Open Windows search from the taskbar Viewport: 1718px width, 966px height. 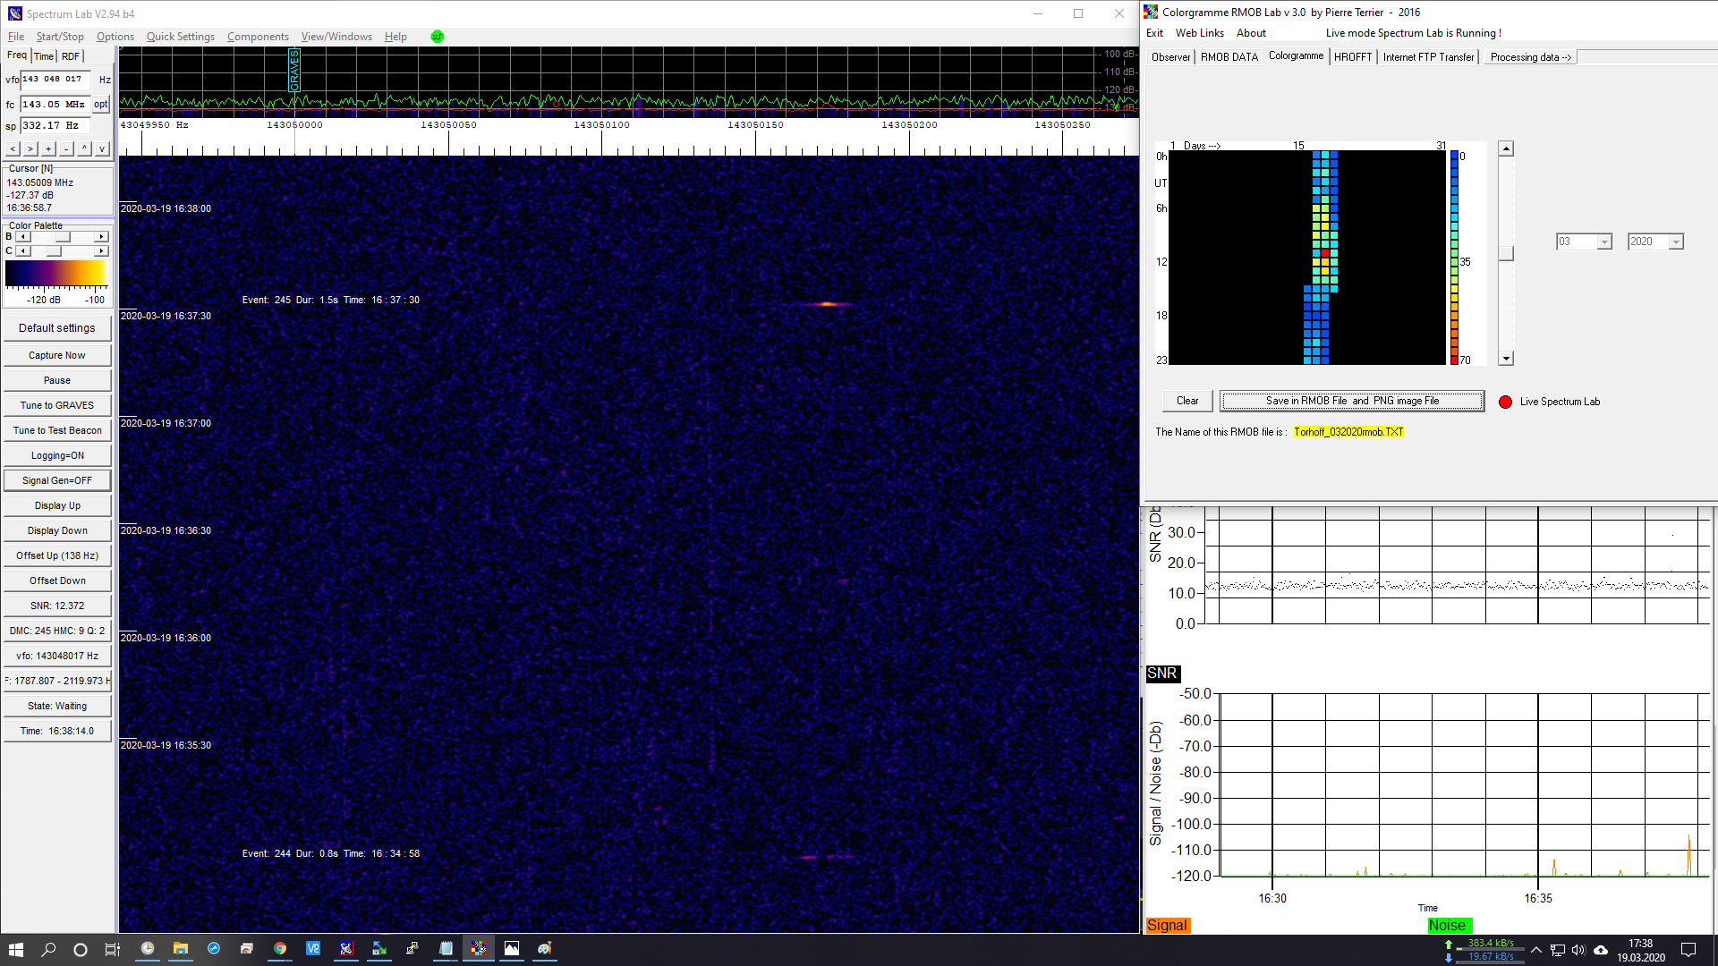tap(48, 949)
